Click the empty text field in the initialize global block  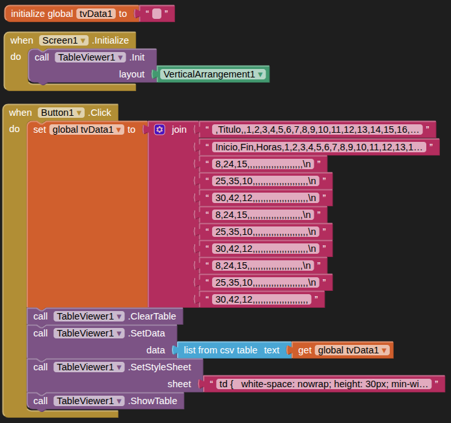pyautogui.click(x=156, y=14)
